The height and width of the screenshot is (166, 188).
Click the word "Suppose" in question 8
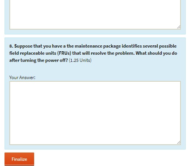(23, 46)
